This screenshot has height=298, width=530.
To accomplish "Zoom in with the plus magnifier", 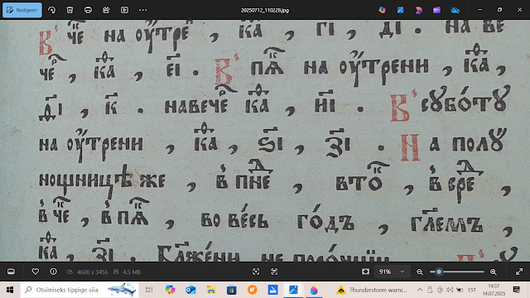I will point(494,272).
